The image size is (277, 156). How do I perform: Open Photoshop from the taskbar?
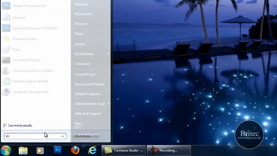(x=58, y=150)
